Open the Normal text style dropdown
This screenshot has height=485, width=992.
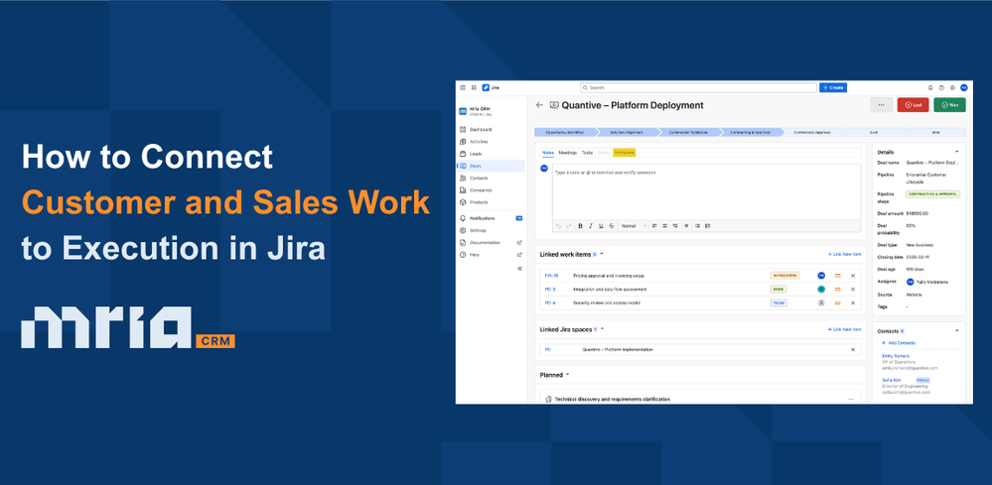click(634, 225)
